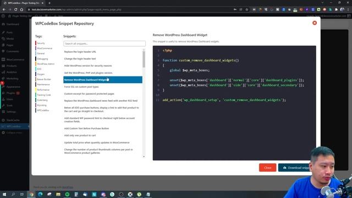
Task: Choose the Maintenance tag
Action: (x=43, y=84)
